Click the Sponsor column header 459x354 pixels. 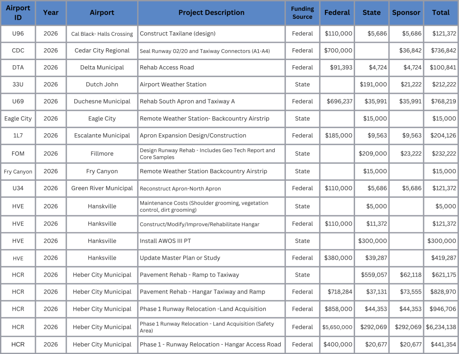(x=406, y=13)
